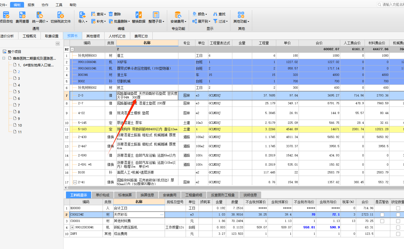Open 文件 menu
Screen dimensions: 404x249
coord(3,5)
